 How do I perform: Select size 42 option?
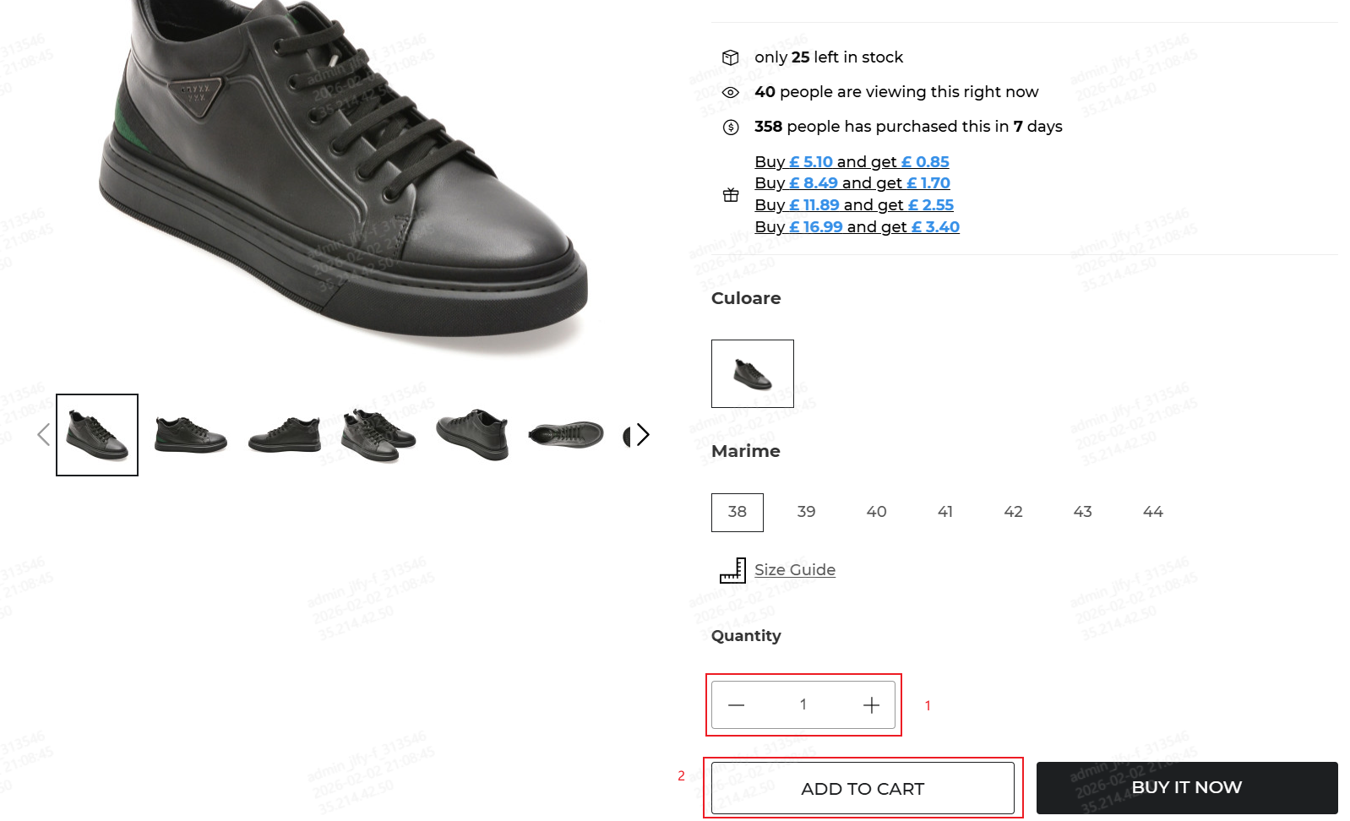[x=1013, y=512]
